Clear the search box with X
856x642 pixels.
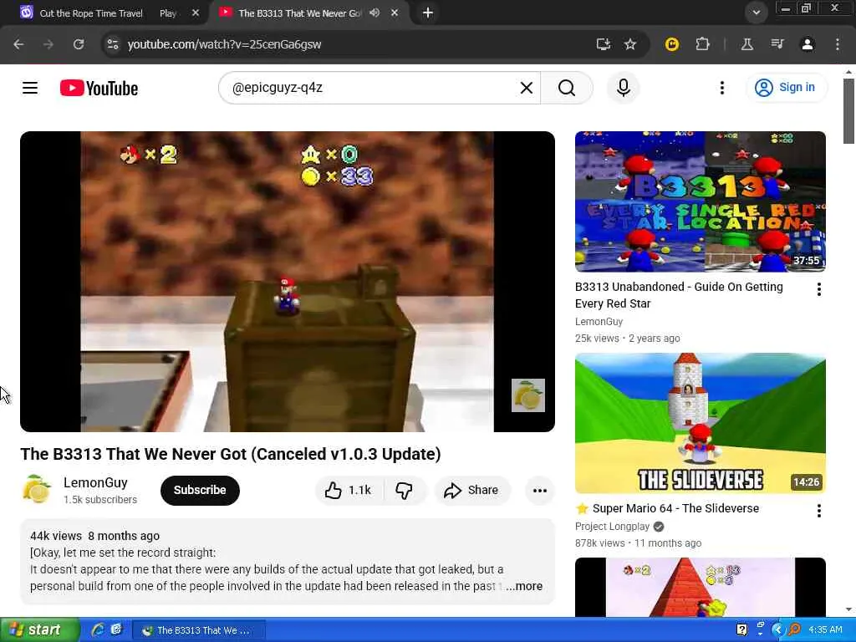tap(527, 88)
